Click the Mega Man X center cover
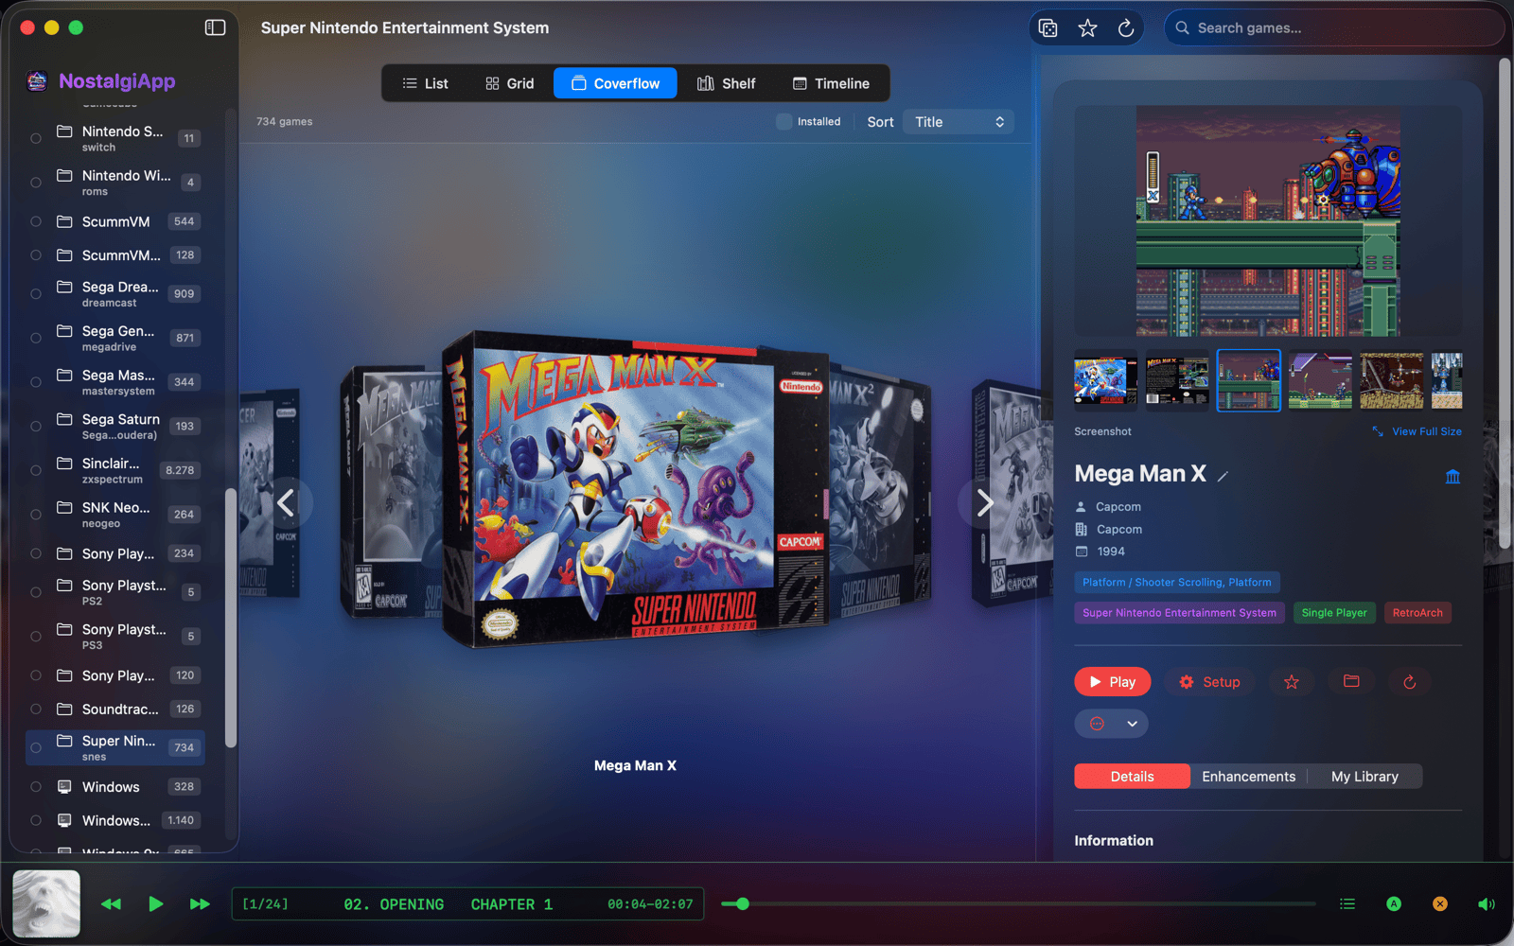 click(636, 489)
